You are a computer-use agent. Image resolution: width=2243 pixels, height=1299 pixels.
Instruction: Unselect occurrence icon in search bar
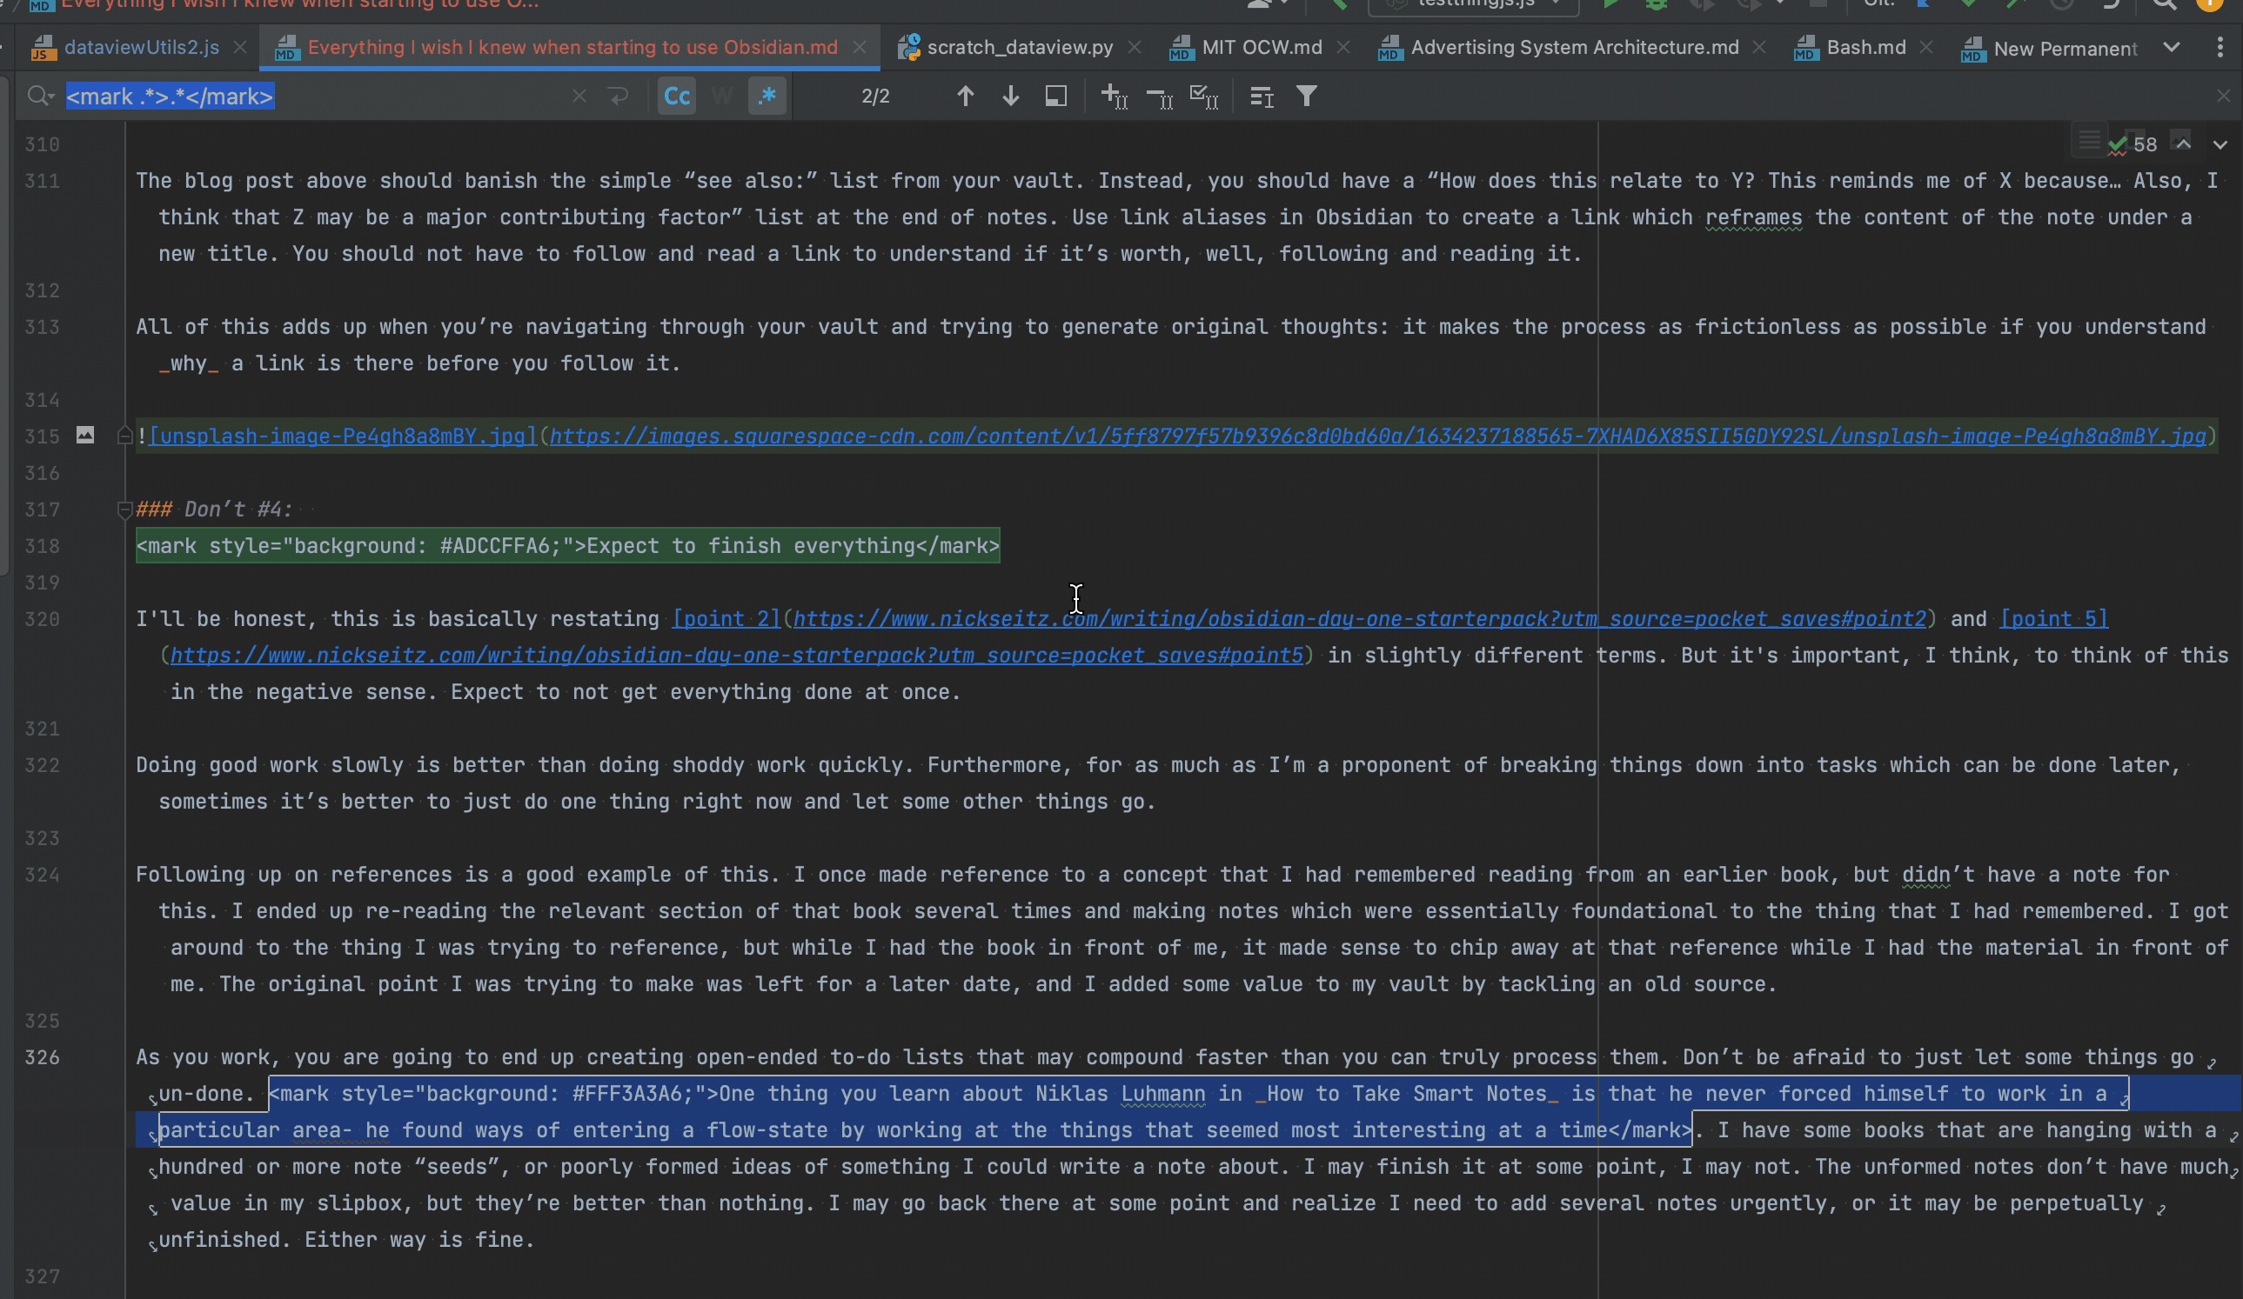pos(1160,97)
